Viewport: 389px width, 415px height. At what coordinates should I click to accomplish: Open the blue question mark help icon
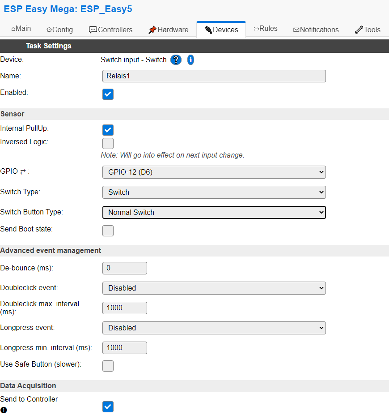(x=176, y=60)
